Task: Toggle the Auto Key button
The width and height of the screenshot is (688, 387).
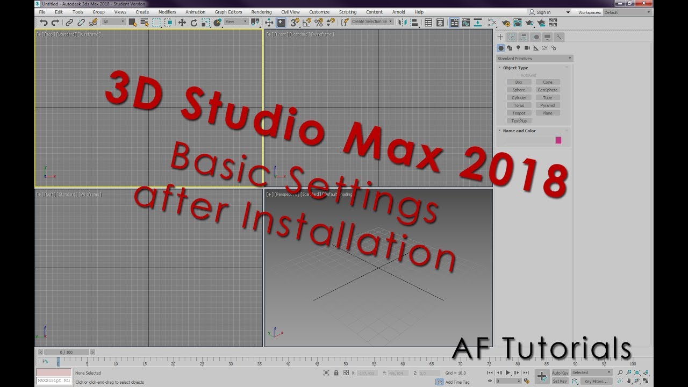Action: click(560, 372)
